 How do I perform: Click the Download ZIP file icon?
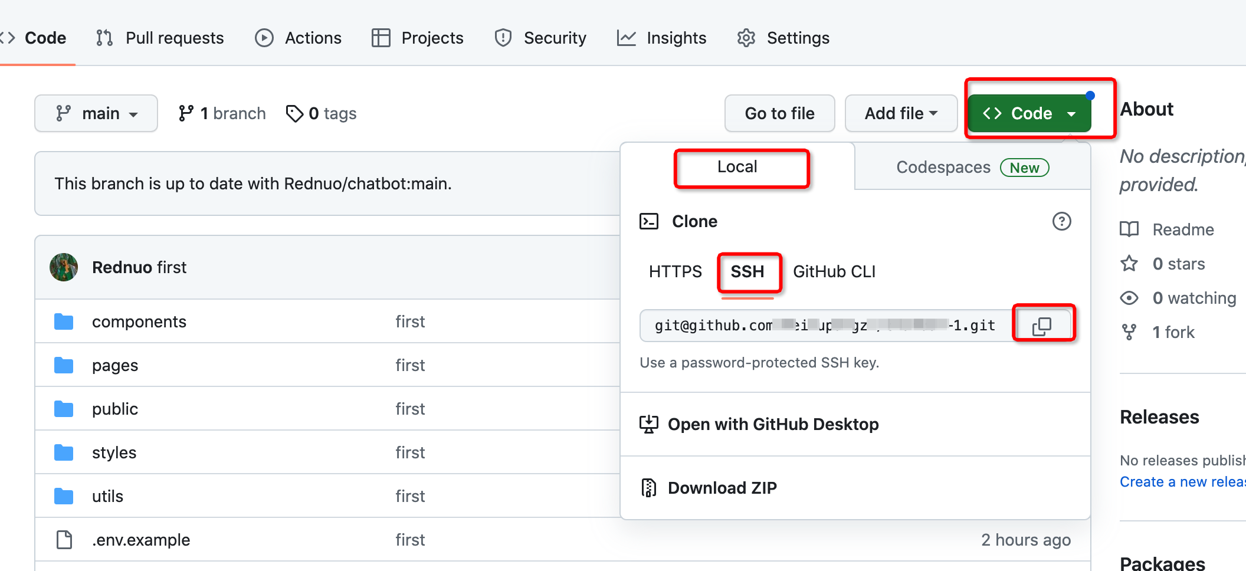[x=648, y=488]
